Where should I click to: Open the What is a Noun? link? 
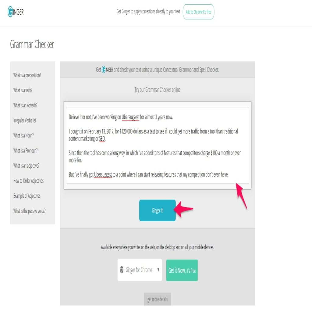tap(23, 136)
